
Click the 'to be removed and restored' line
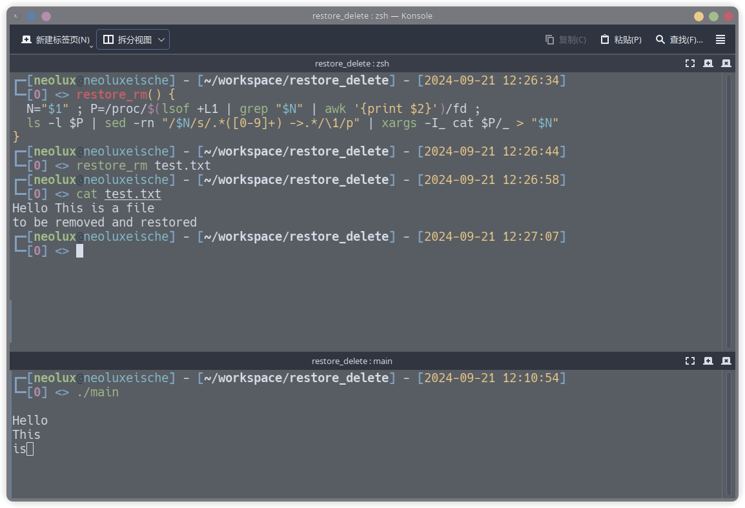(x=105, y=223)
